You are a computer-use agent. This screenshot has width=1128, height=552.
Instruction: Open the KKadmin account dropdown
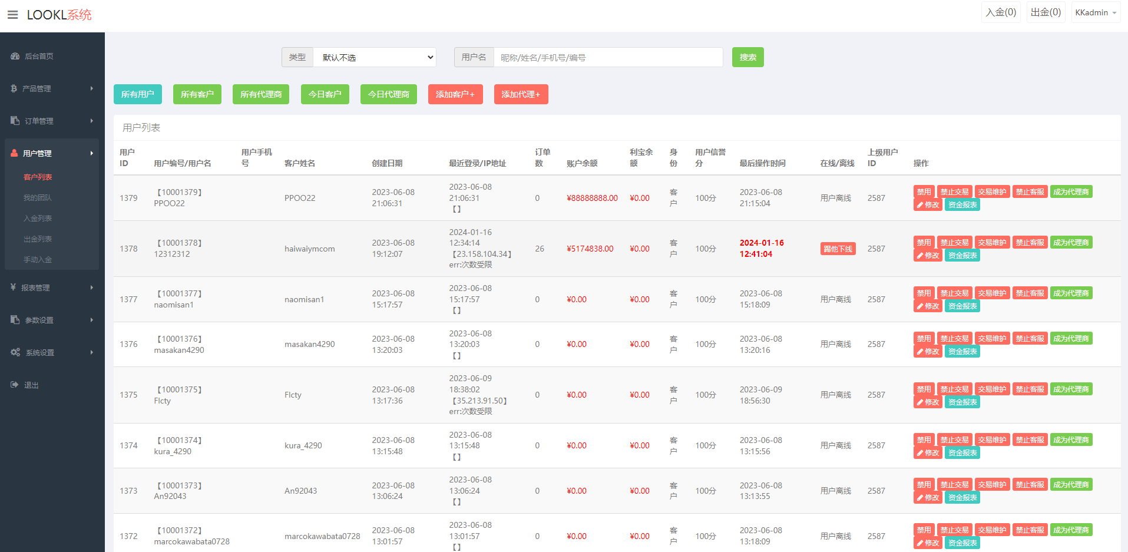pos(1095,12)
